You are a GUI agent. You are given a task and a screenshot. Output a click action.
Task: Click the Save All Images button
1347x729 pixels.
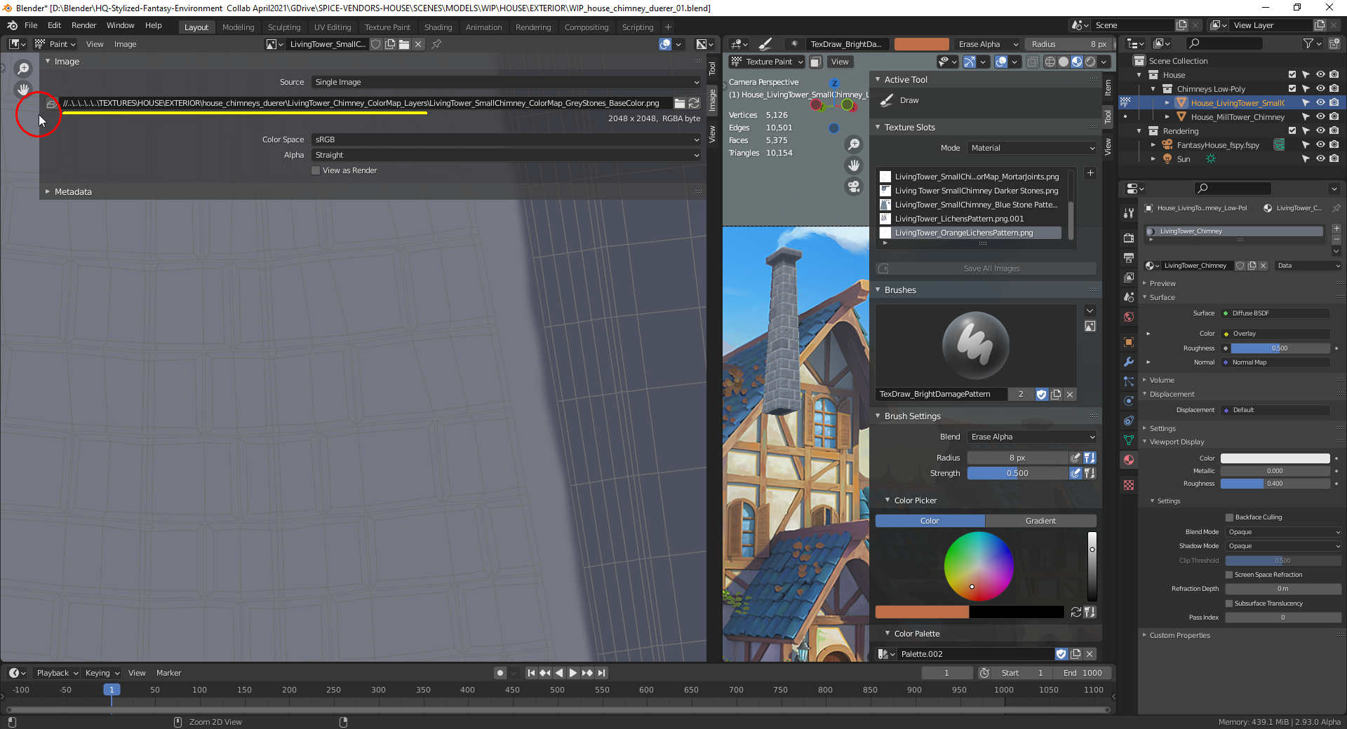pyautogui.click(x=991, y=268)
